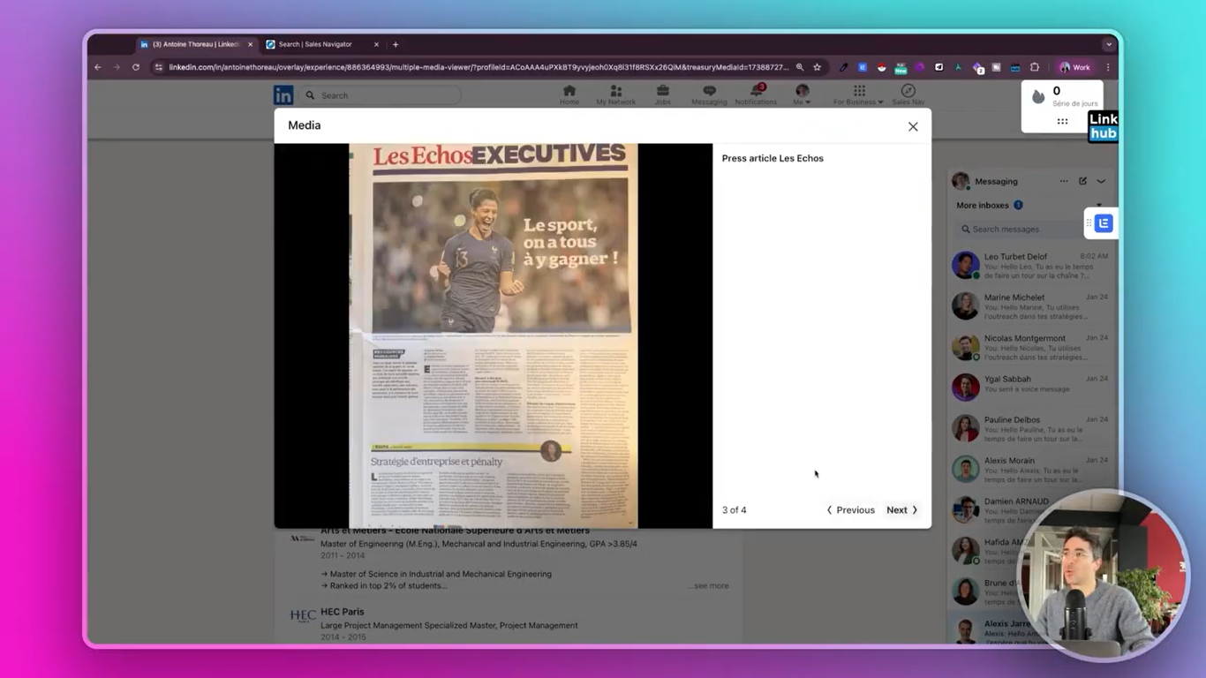Viewport: 1206px width, 678px height.
Task: Switch to Antoine Thoreau LinkedIn tab
Action: pos(195,44)
